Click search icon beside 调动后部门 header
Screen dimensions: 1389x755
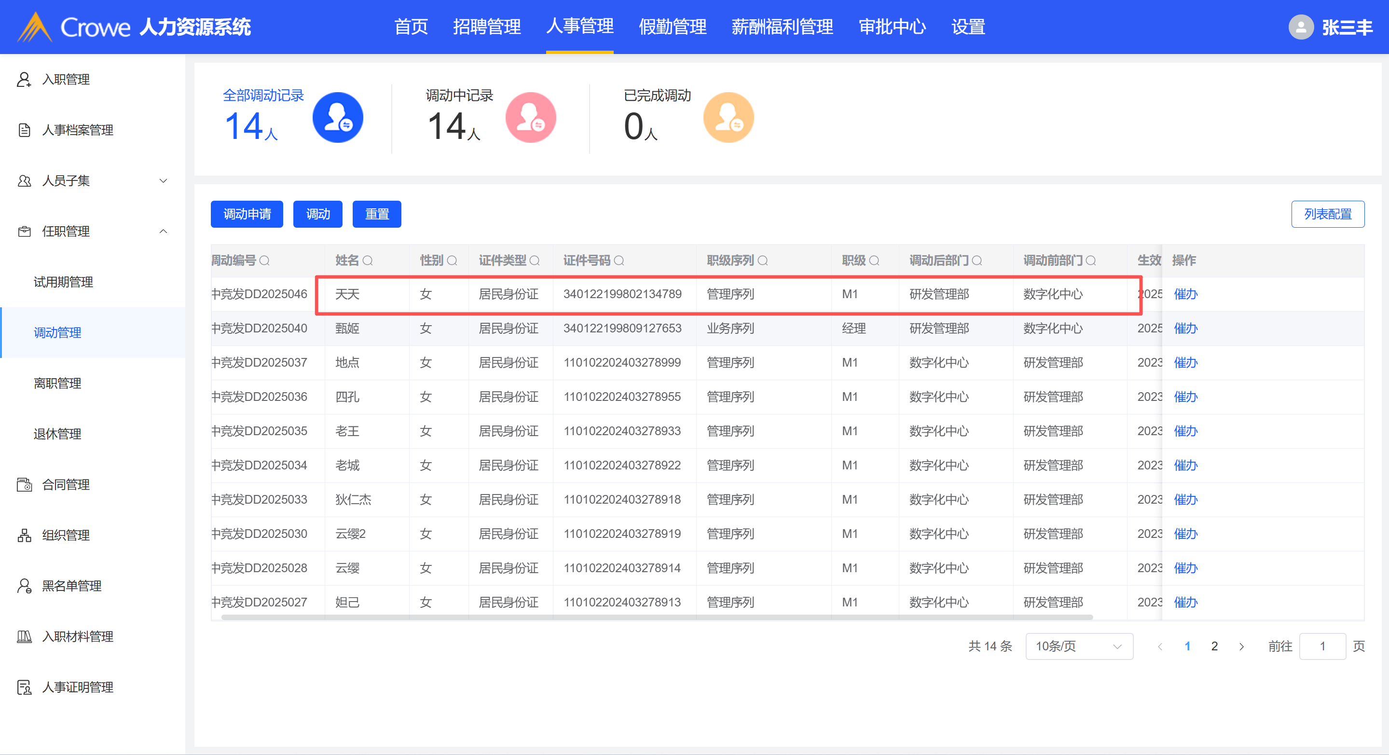[x=977, y=261]
